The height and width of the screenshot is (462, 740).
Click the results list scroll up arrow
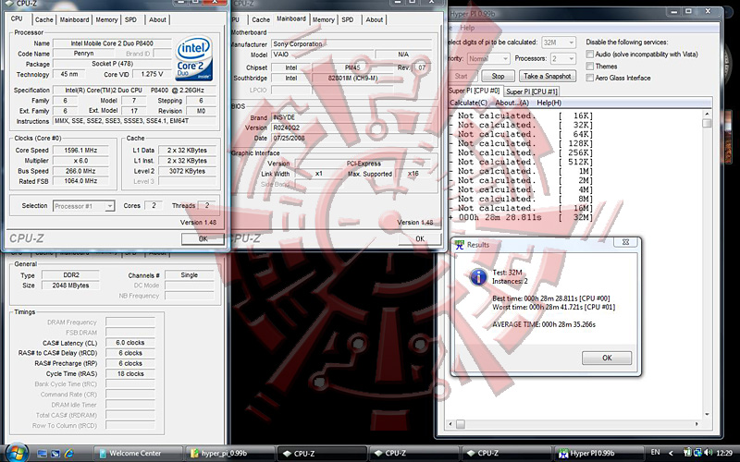pos(707,114)
